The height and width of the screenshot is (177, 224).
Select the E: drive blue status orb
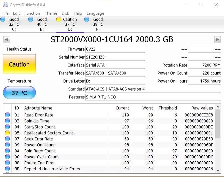pyautogui.click(x=31, y=19)
